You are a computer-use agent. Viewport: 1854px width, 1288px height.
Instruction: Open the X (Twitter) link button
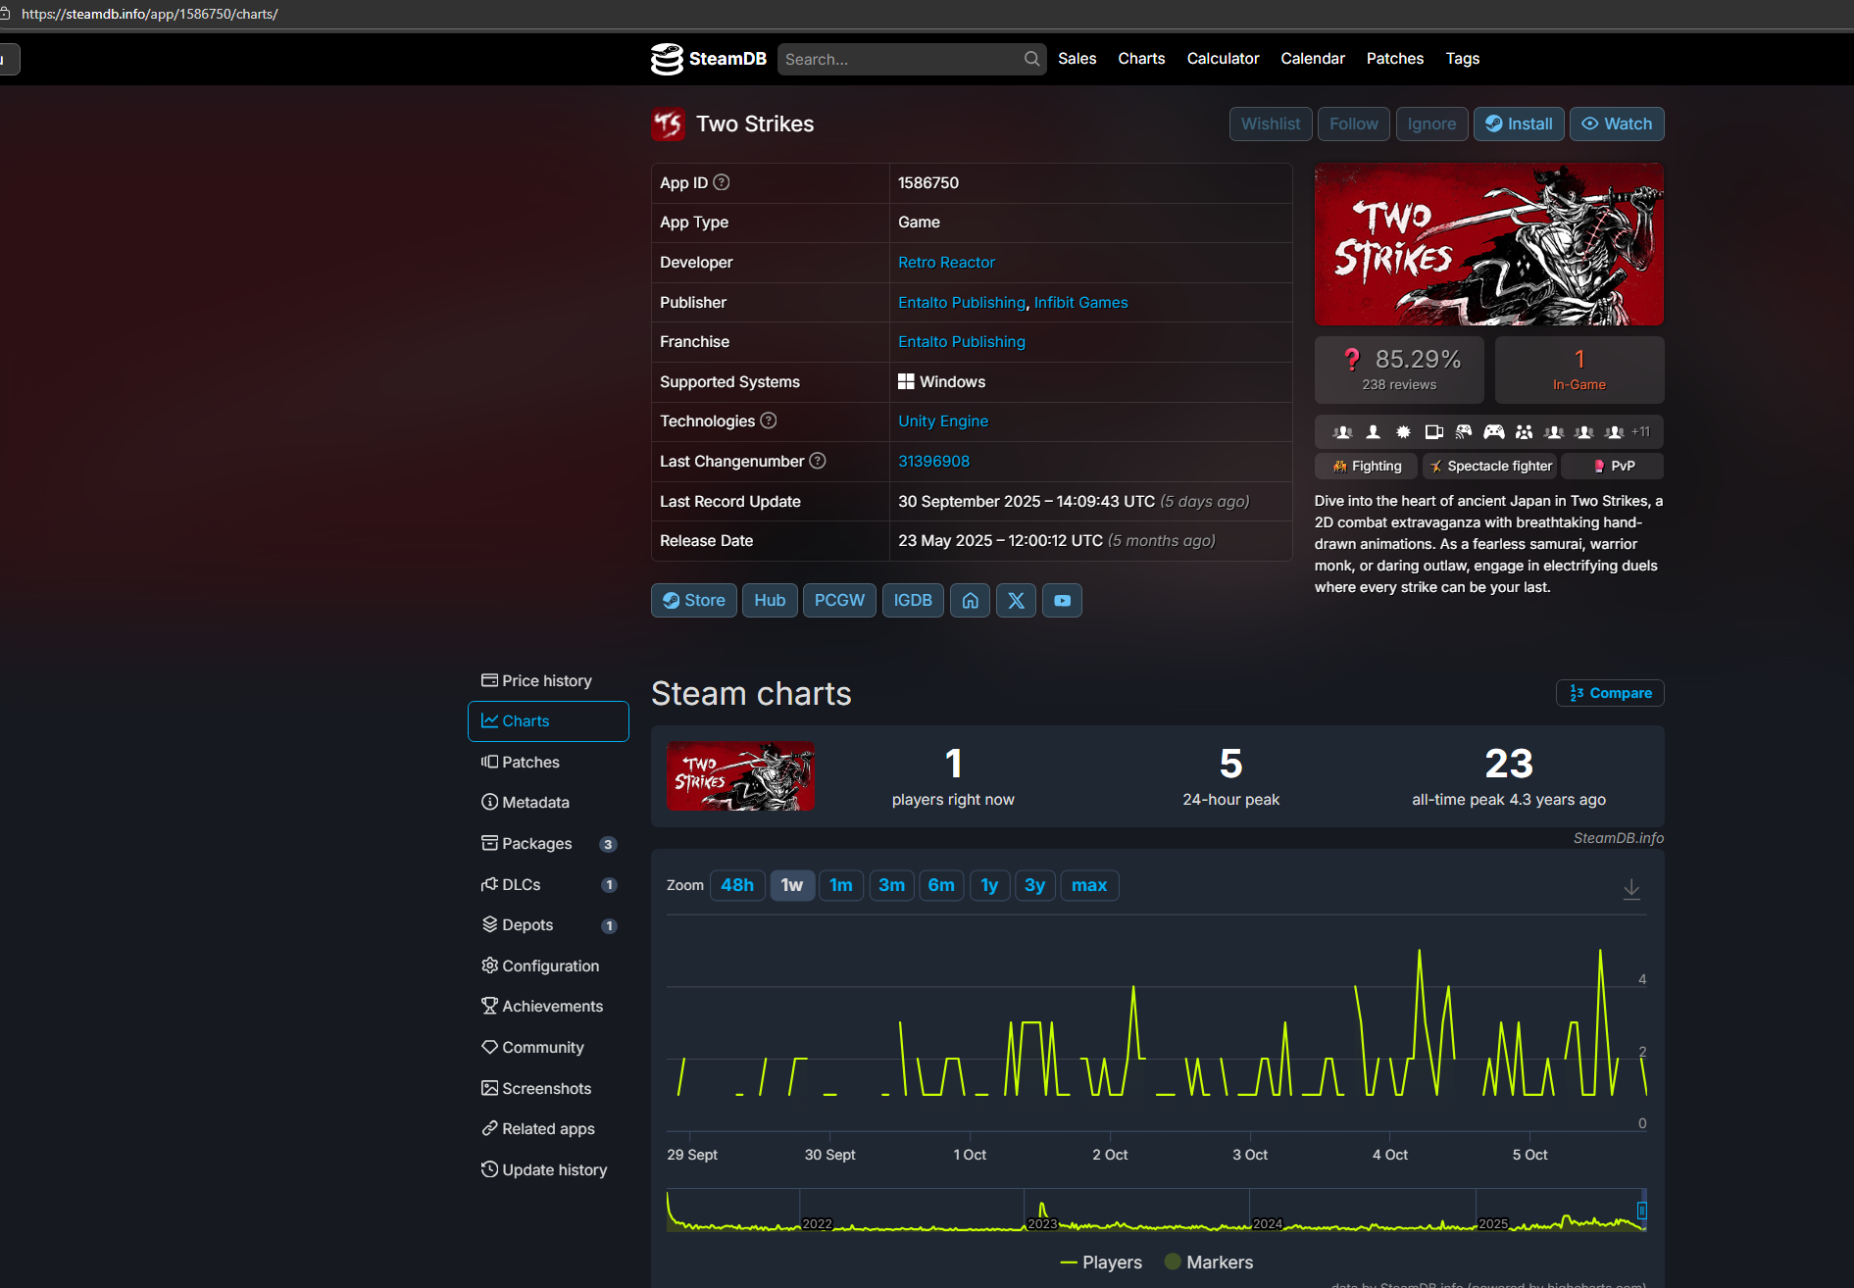(1016, 600)
